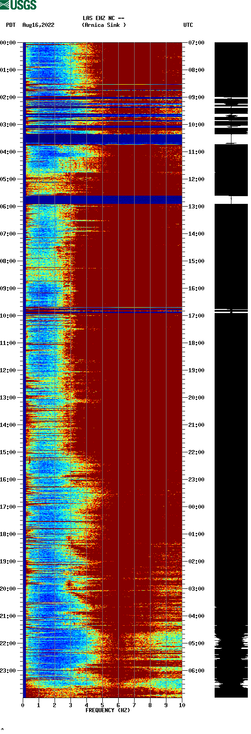Click the 5 Hz frequency tick label

(x=102, y=705)
